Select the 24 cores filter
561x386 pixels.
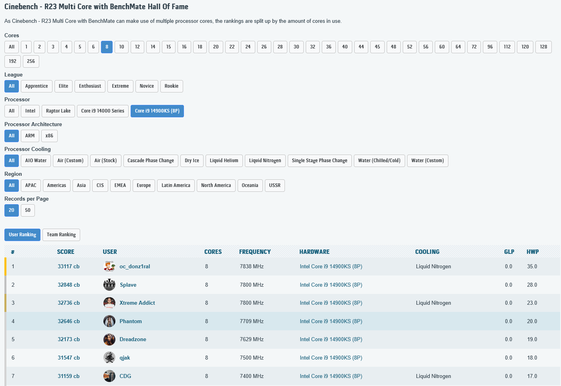tap(248, 47)
